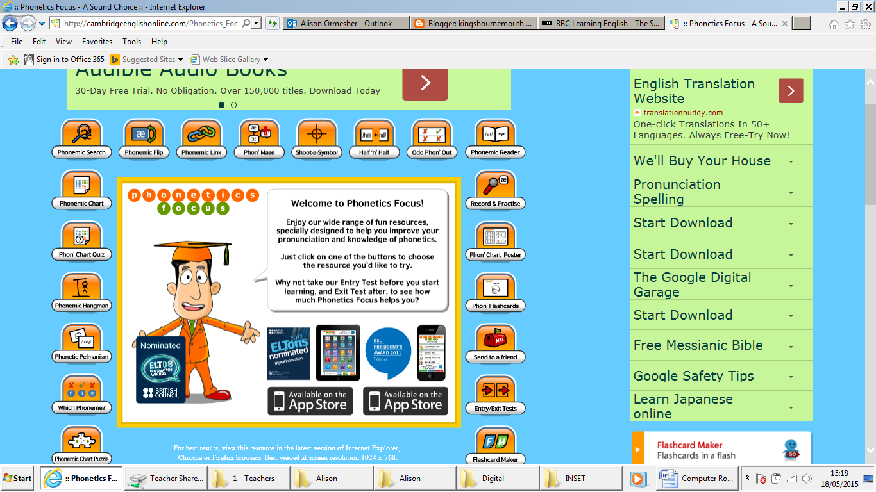Click the Send to a friend mailbox
Viewport: 876px width, 492px height.
[495, 344]
